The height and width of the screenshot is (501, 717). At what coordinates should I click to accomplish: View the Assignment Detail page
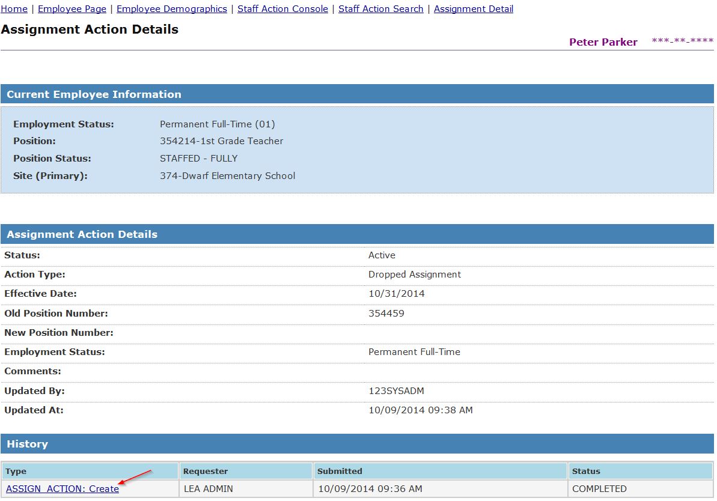(x=474, y=8)
